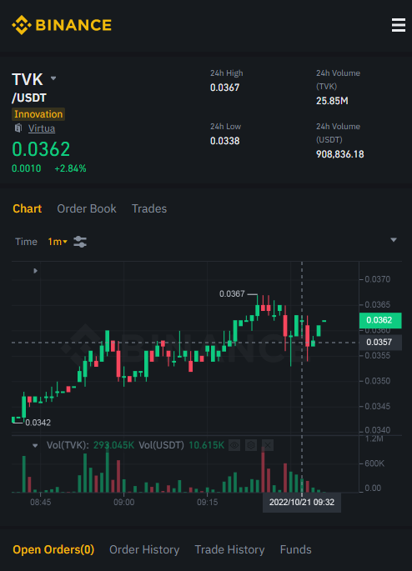Open the Funds tab
Viewport: 412px width, 571px height.
click(x=295, y=549)
